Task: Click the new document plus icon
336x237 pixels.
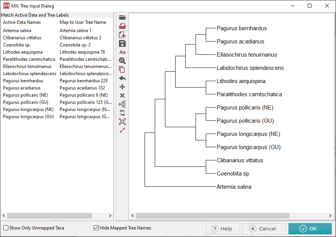Action: 122,35
